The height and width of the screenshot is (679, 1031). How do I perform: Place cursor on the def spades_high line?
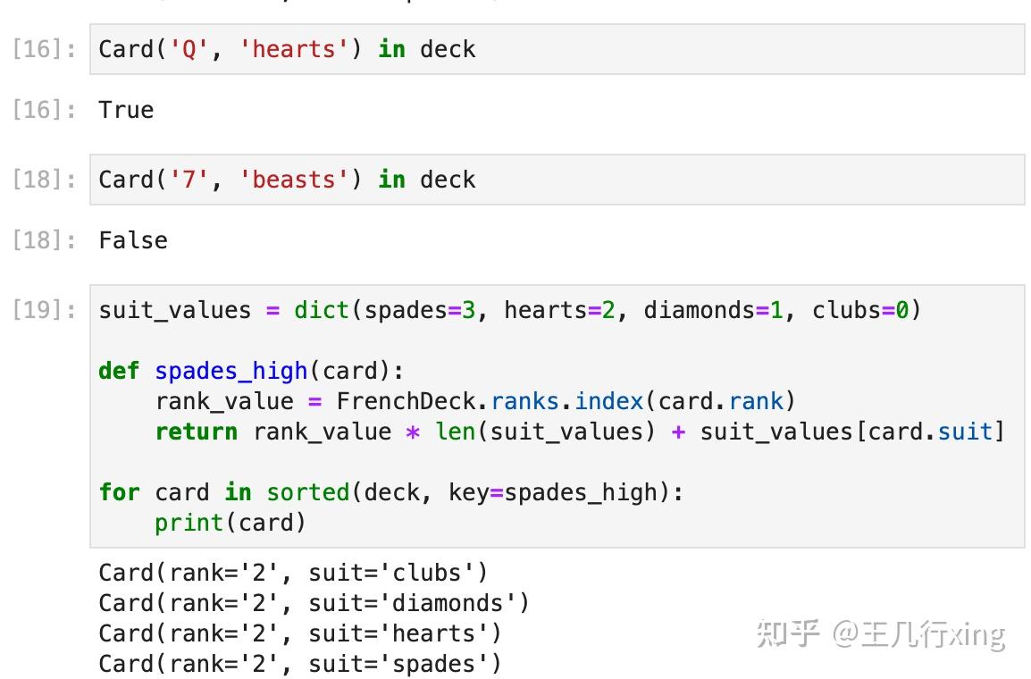point(251,371)
